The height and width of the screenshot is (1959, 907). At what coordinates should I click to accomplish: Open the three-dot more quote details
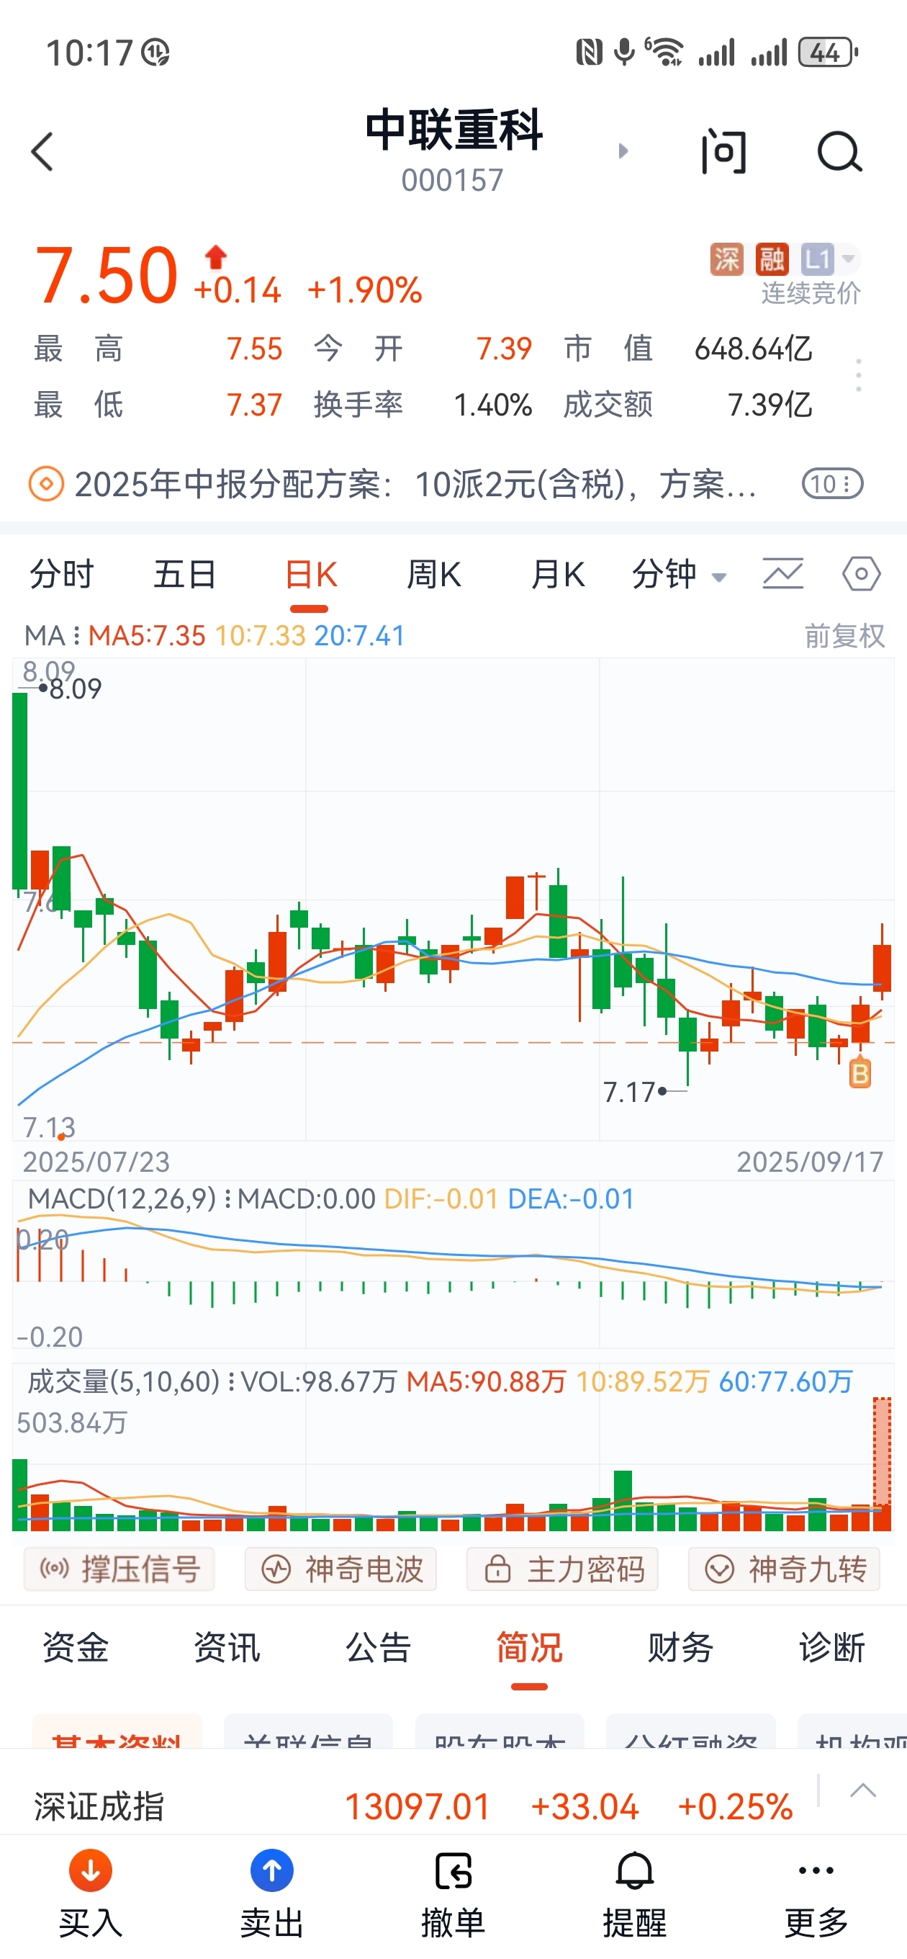[x=859, y=376]
